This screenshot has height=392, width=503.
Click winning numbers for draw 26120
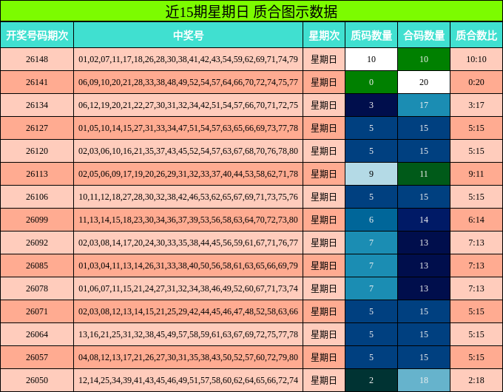tap(189, 151)
